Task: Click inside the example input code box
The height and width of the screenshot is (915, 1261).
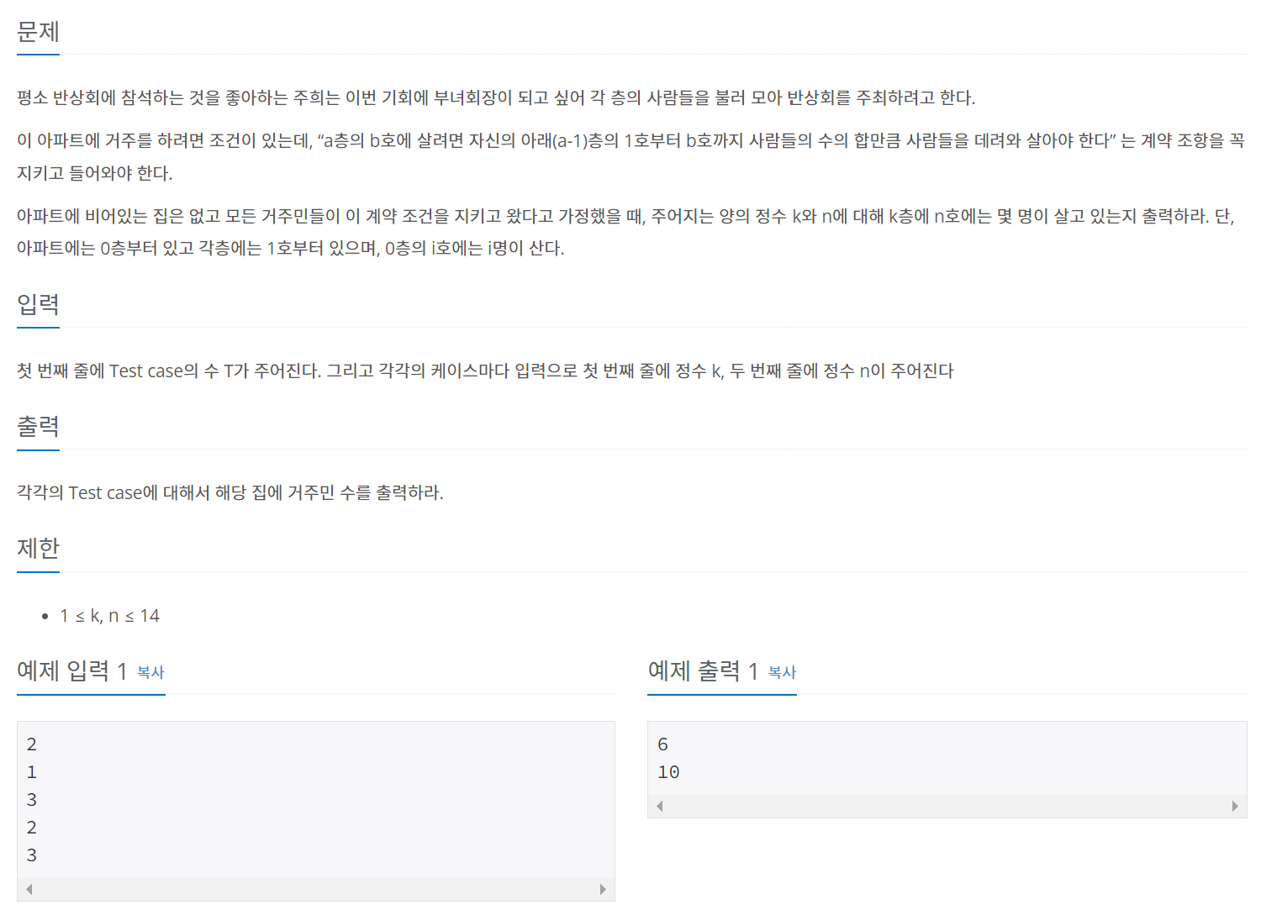Action: tap(316, 800)
